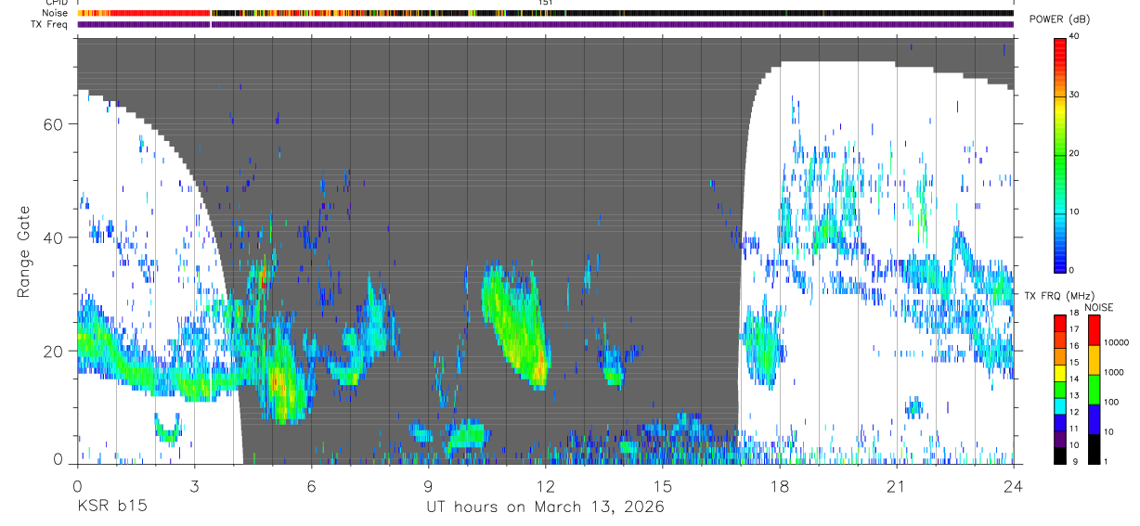Click the "6" tick on UT hours axis
The image size is (1140, 526).
pos(311,485)
